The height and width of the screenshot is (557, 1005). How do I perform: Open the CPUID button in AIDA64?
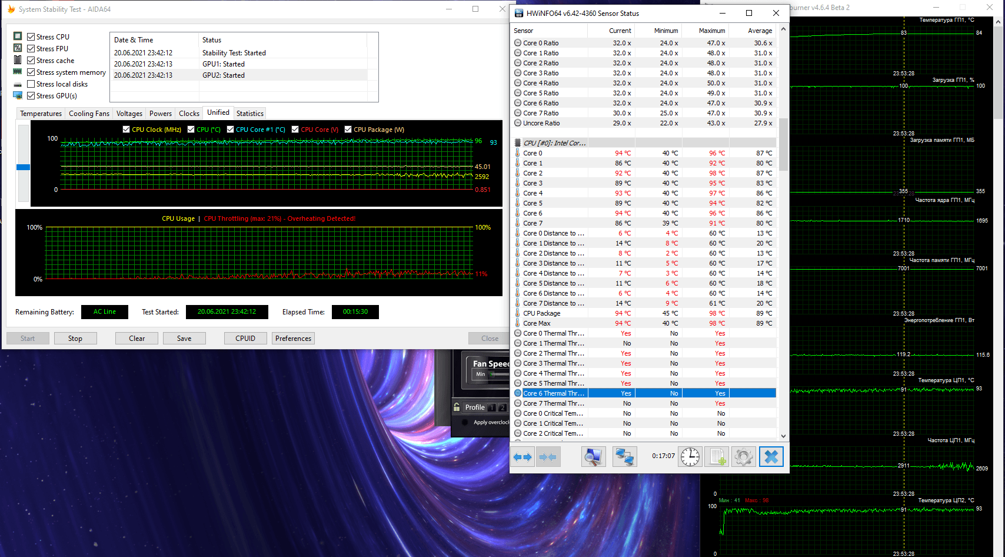coord(245,339)
